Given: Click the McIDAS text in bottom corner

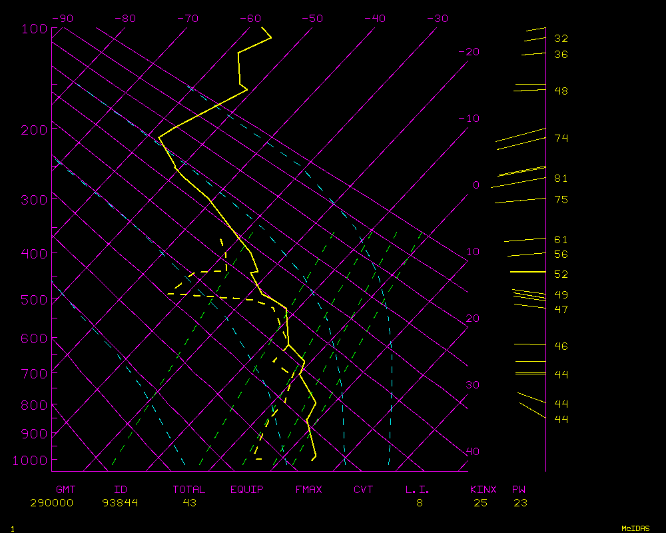Looking at the screenshot, I should click(635, 528).
